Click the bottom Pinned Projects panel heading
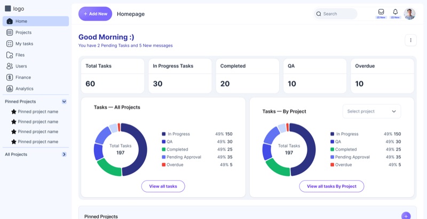 click(101, 216)
